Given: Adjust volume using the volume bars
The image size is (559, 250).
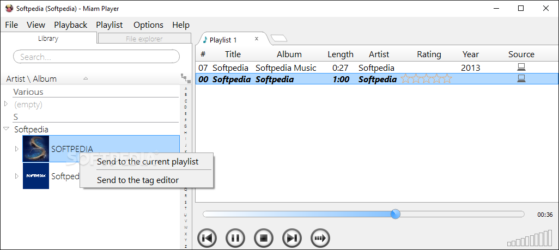Looking at the screenshot, I should tap(530, 239).
